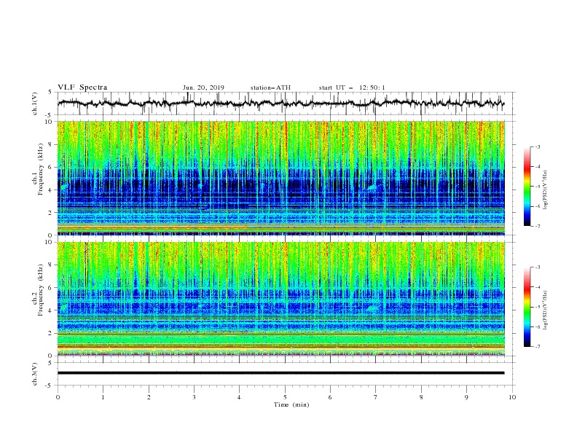The width and height of the screenshot is (577, 446).
Task: Click the "-3" value on upper color bar
Action: [537, 146]
